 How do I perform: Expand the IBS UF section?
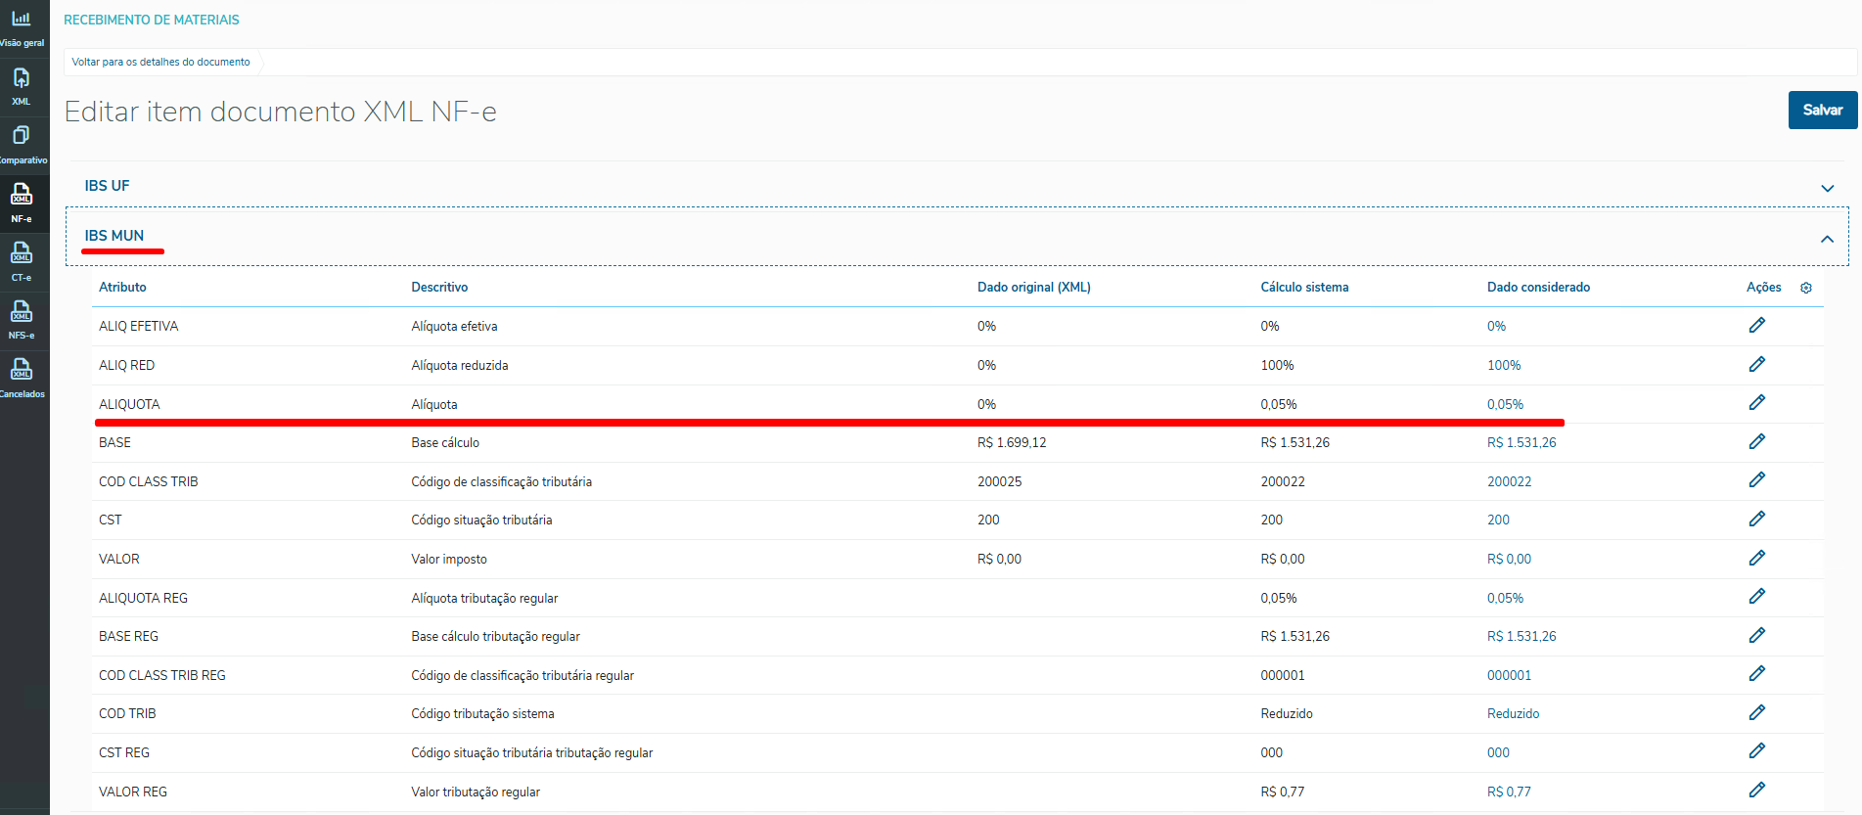coord(1827,188)
